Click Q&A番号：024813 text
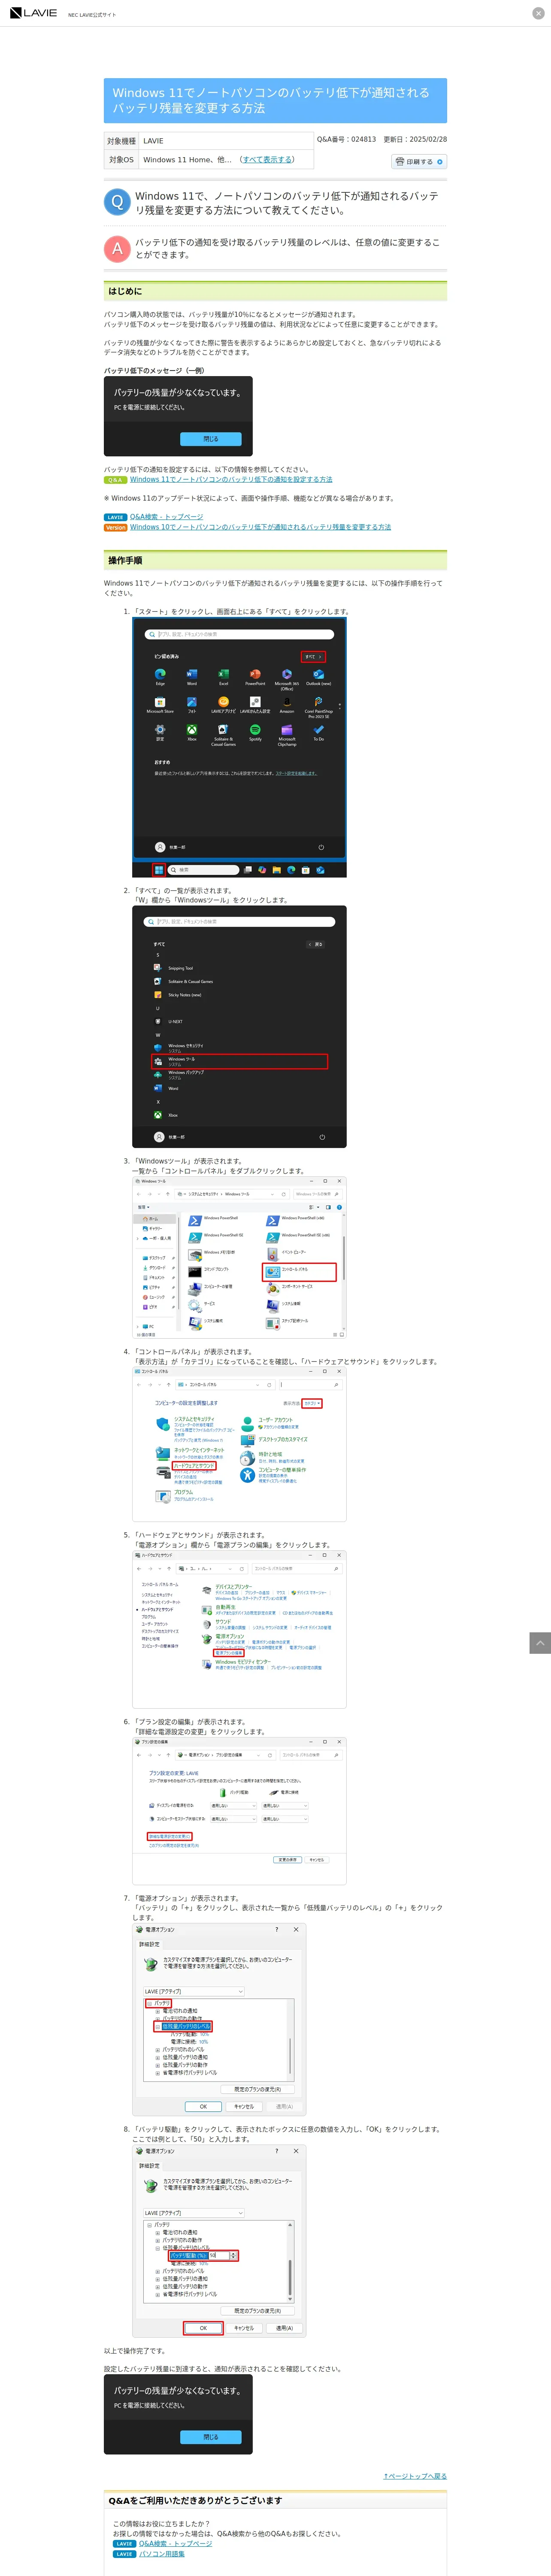Viewport: 551px width, 2576px height. click(346, 139)
